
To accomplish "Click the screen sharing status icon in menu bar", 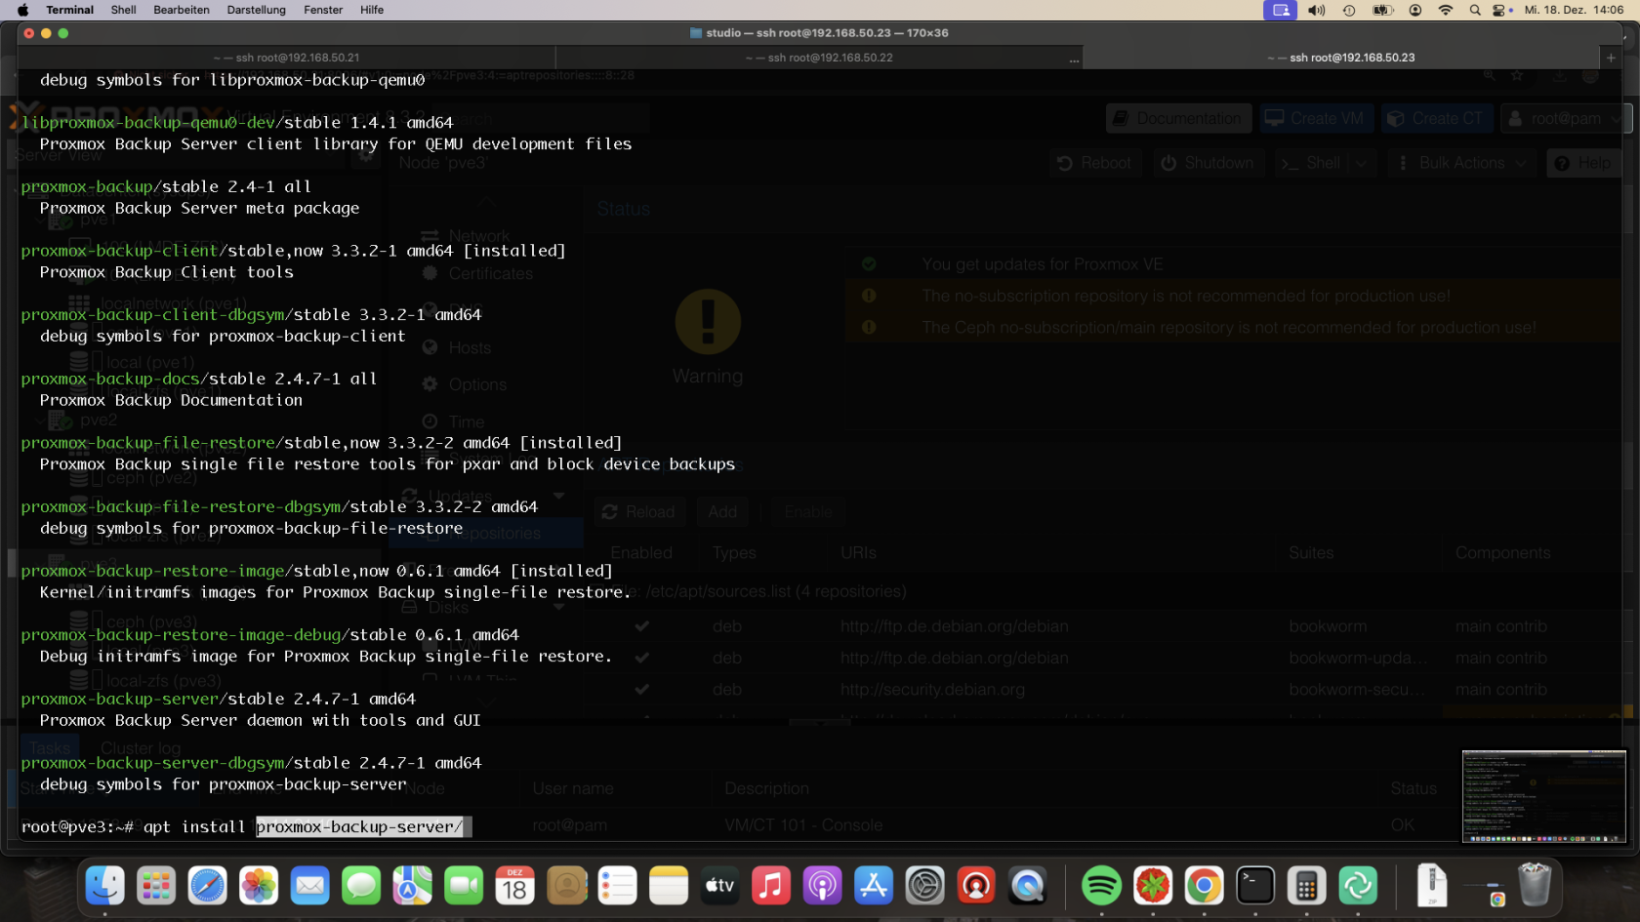I will (x=1281, y=10).
